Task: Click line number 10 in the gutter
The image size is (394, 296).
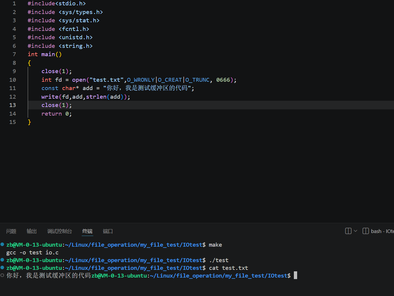Action: 12,80
